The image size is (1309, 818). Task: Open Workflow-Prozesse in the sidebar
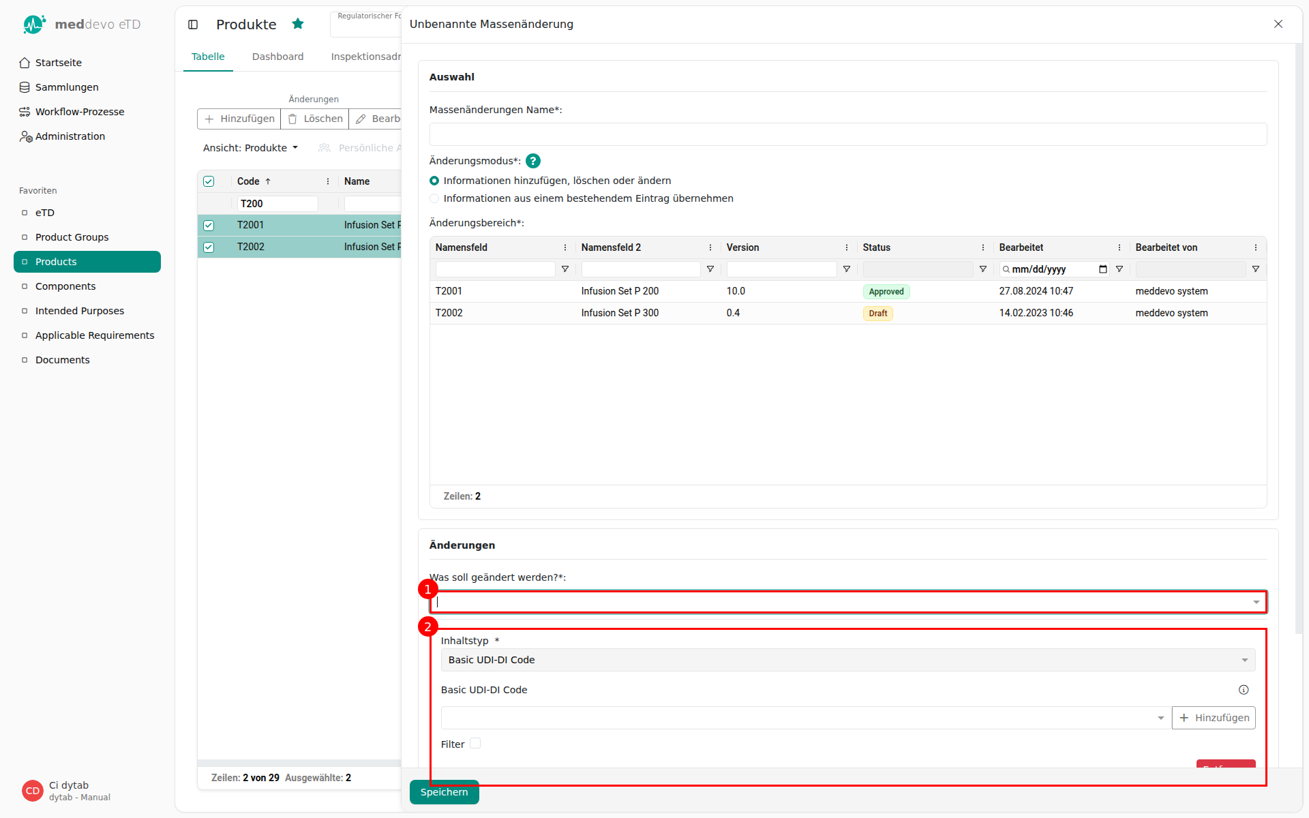click(x=79, y=112)
